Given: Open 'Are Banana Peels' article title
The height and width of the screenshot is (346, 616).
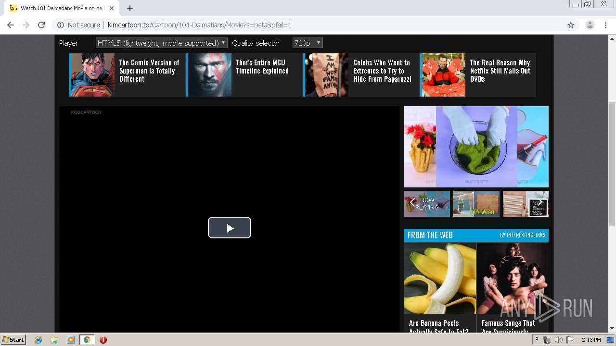Looking at the screenshot, I should [438, 327].
